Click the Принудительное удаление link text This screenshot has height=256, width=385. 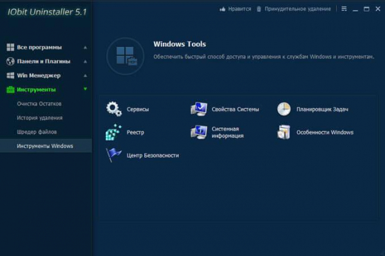[x=298, y=9]
